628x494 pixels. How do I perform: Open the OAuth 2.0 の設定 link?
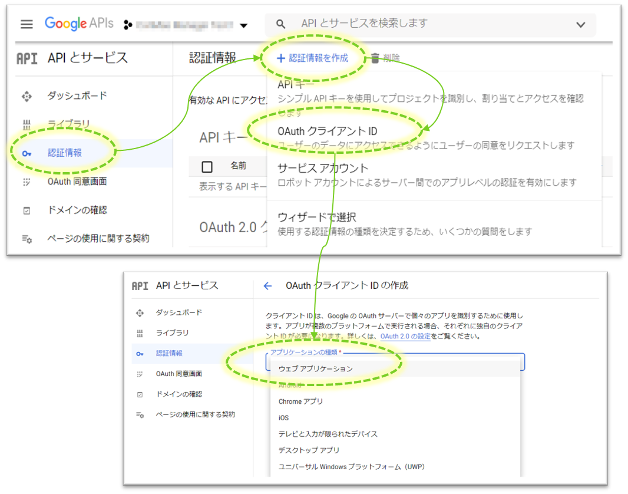coord(405,337)
